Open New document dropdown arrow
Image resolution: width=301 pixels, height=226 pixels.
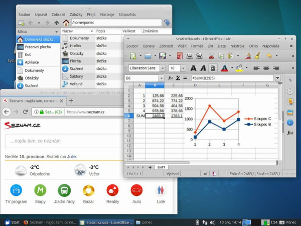coord(140,56)
